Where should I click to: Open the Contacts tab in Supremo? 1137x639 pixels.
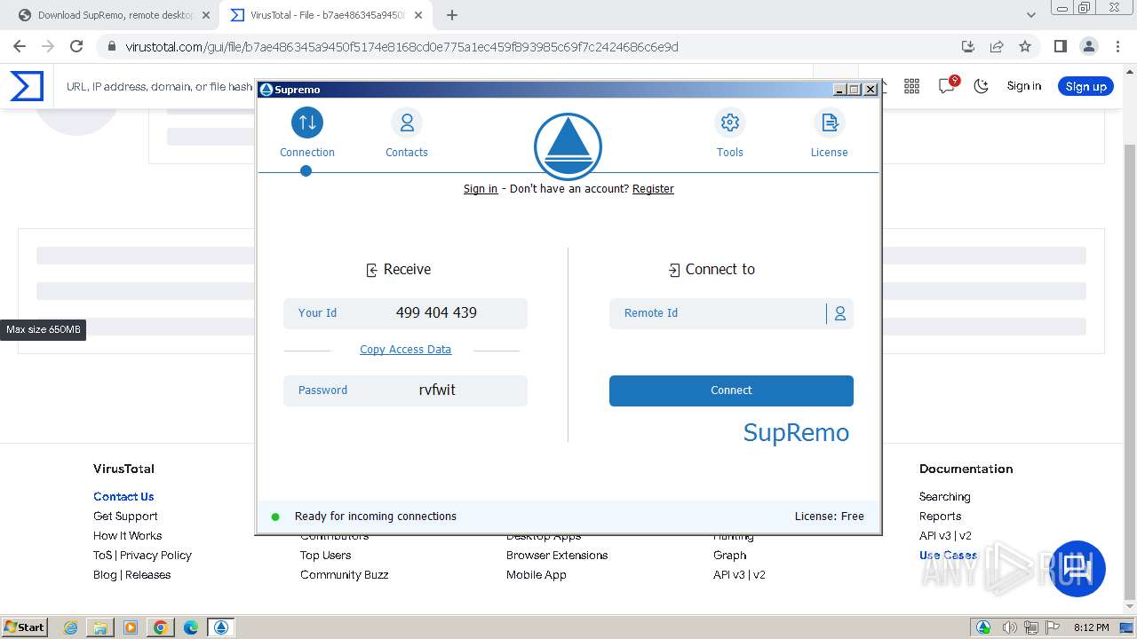point(407,133)
